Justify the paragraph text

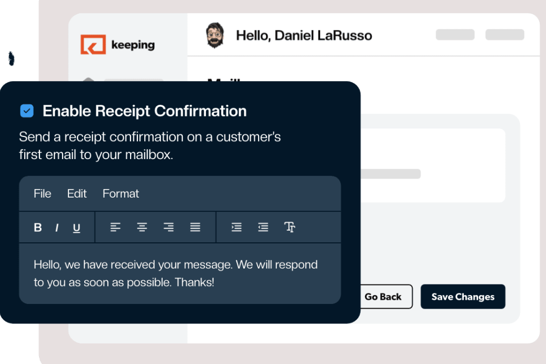tap(195, 227)
